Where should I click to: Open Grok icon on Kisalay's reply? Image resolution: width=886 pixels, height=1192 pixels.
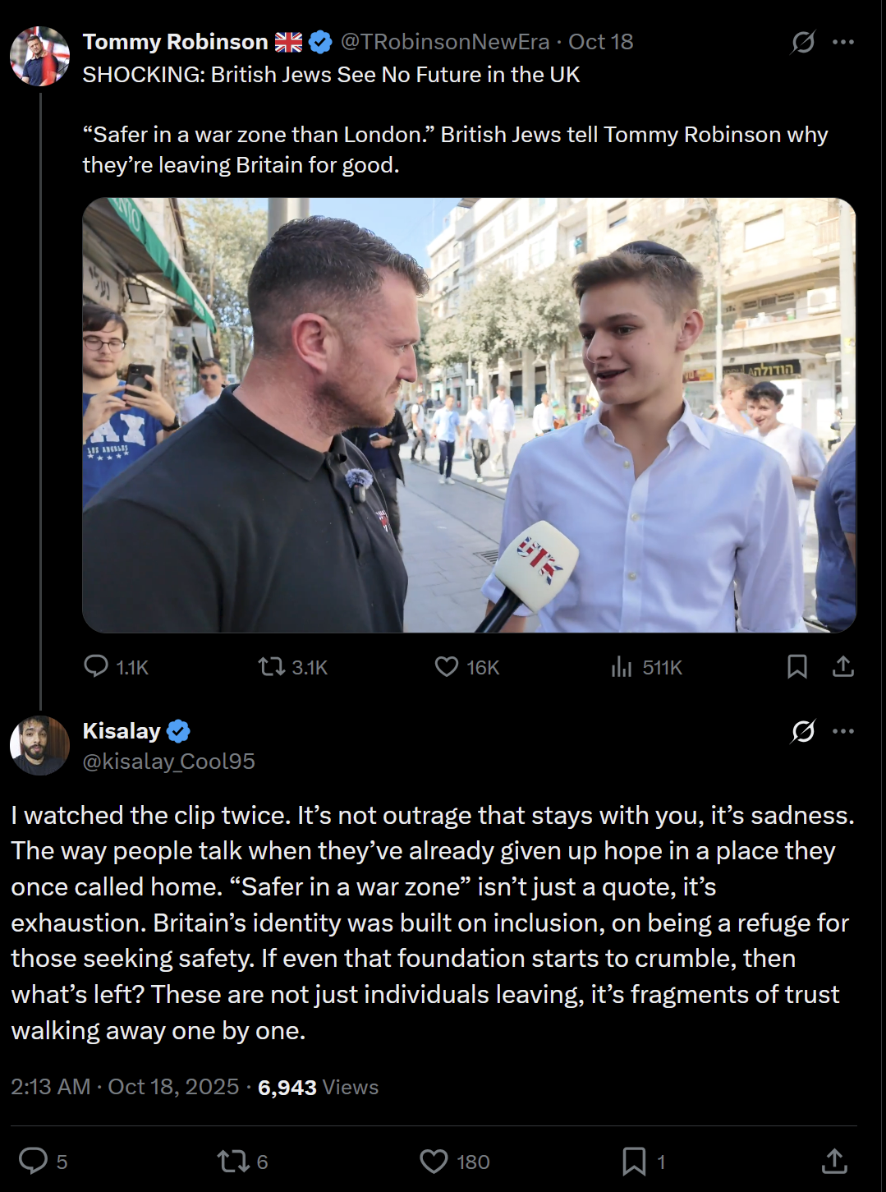(x=803, y=731)
